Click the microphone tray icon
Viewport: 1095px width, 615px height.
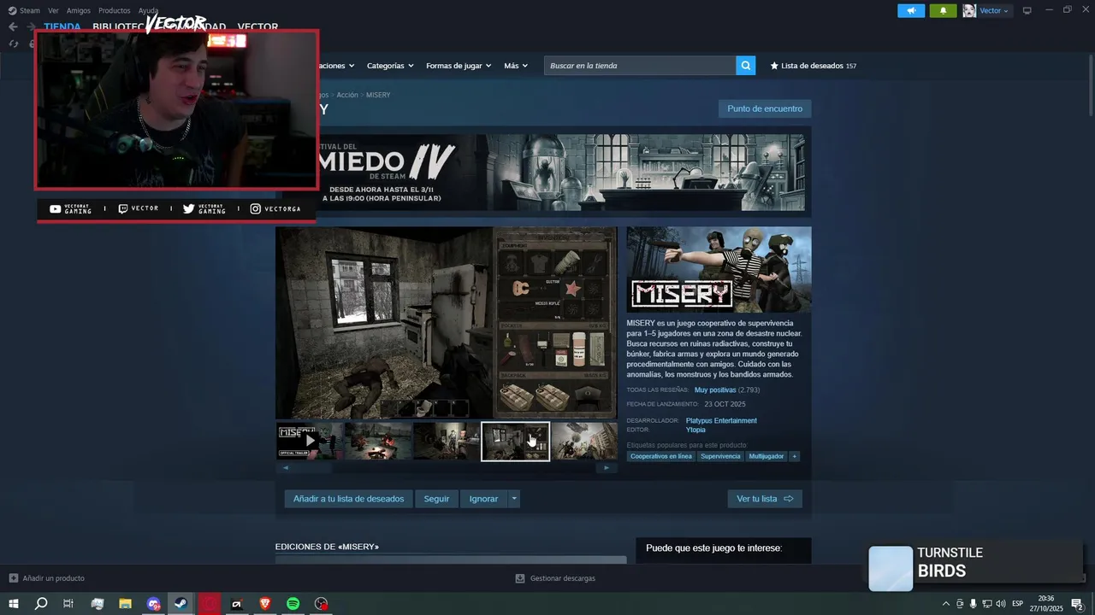[x=973, y=604]
